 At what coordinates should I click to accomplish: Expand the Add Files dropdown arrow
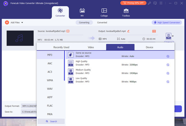(x=22, y=22)
